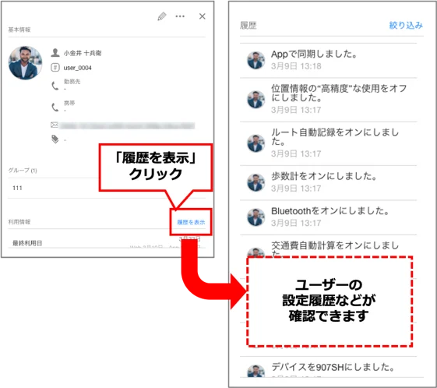Viewport: 437px width, 388px height.
Task: Select the 位置情報 高精度 オフ history entry
Action: coord(328,100)
